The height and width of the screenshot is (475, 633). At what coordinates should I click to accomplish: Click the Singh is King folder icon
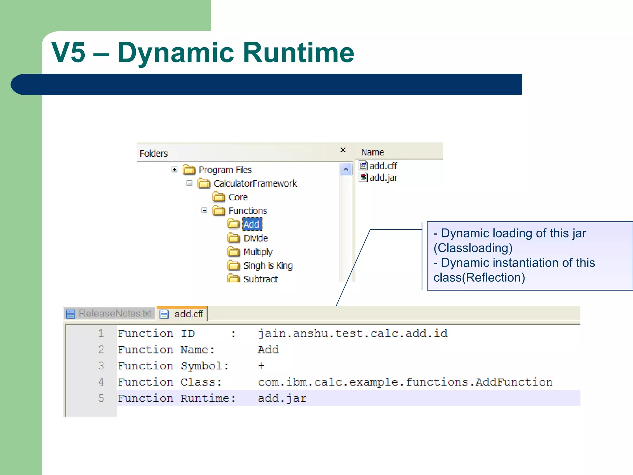(x=234, y=265)
